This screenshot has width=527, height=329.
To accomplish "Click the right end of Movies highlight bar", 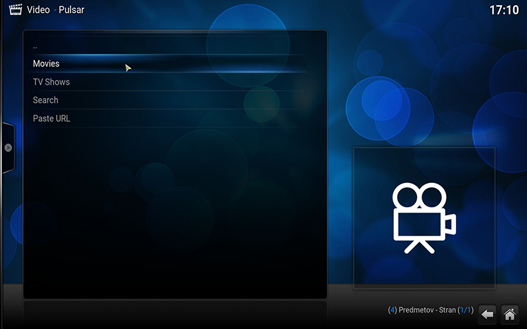I will click(x=300, y=64).
